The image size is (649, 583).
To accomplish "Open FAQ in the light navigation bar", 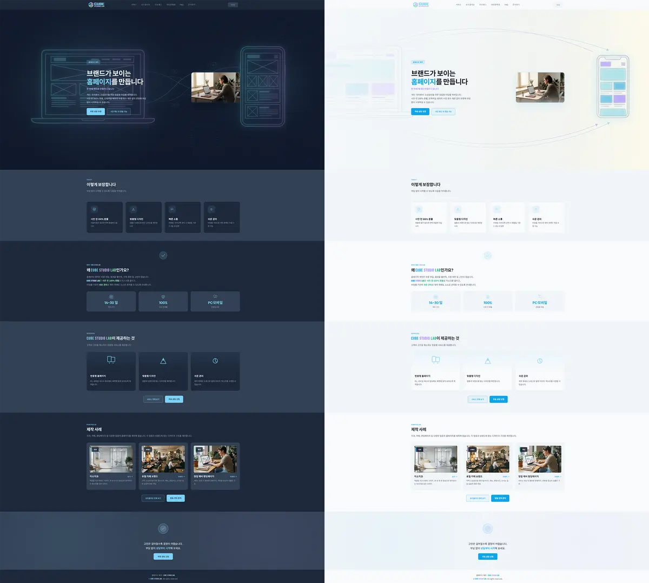I will coord(506,5).
